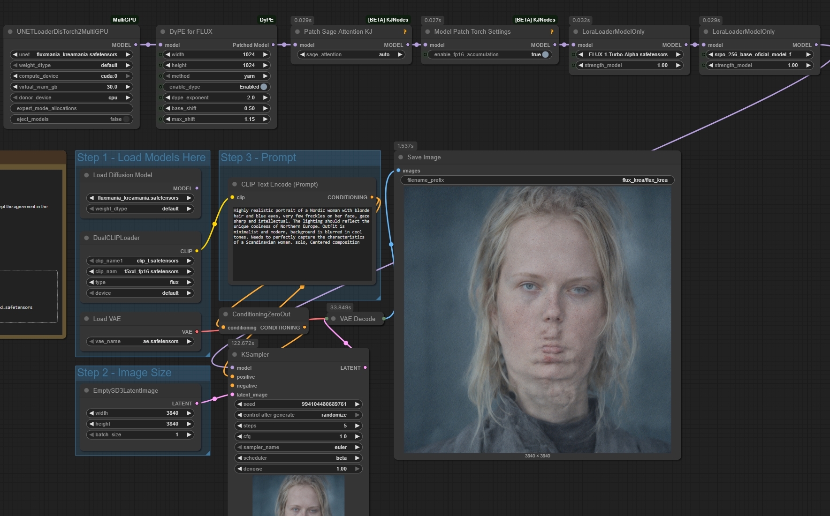Click the Patch Sage Attention KJ collapse dot
830x516 pixels.
297,32
